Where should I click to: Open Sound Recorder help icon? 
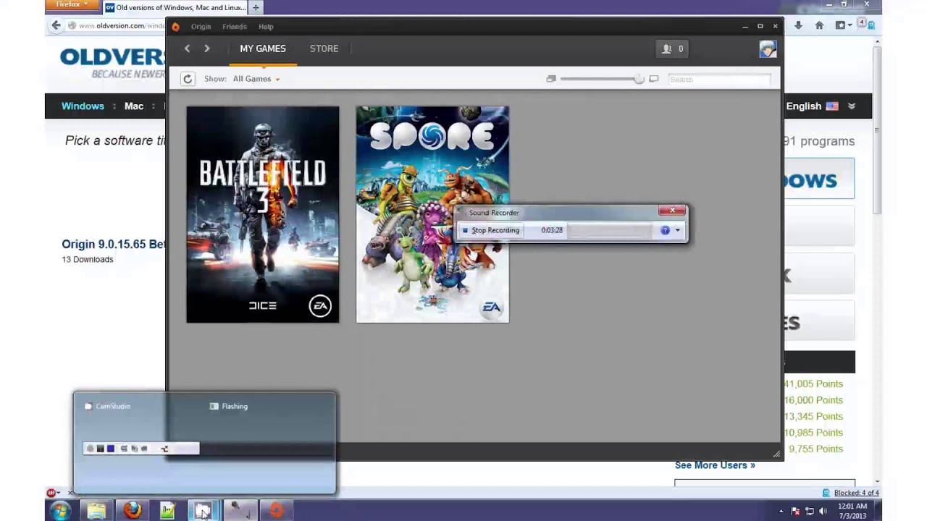(x=665, y=230)
